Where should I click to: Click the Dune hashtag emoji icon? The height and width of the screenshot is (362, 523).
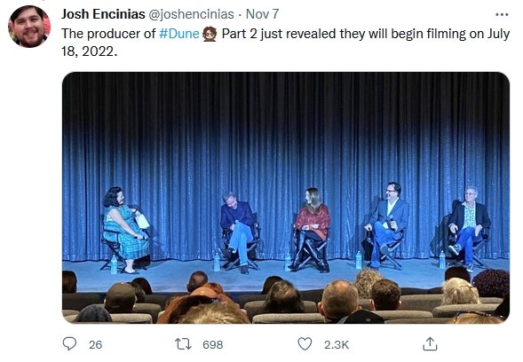(210, 34)
